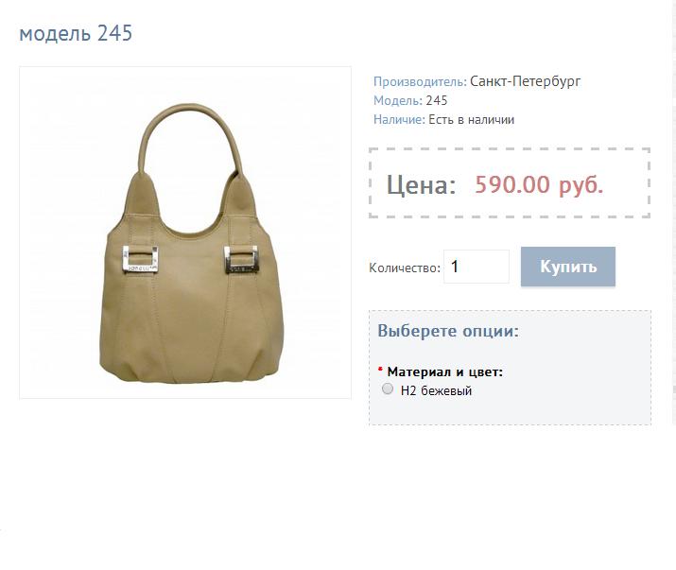Click the Производитель label
This screenshot has width=676, height=570.
(x=420, y=81)
